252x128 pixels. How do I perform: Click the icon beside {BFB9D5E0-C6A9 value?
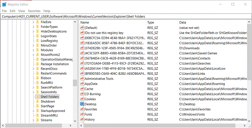point(82,73)
